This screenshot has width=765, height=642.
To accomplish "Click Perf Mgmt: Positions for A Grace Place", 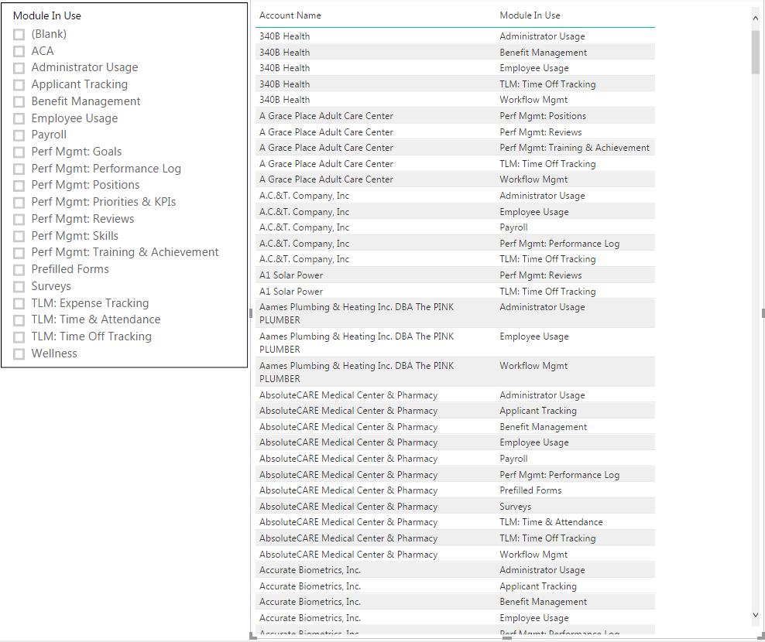I will pos(543,116).
